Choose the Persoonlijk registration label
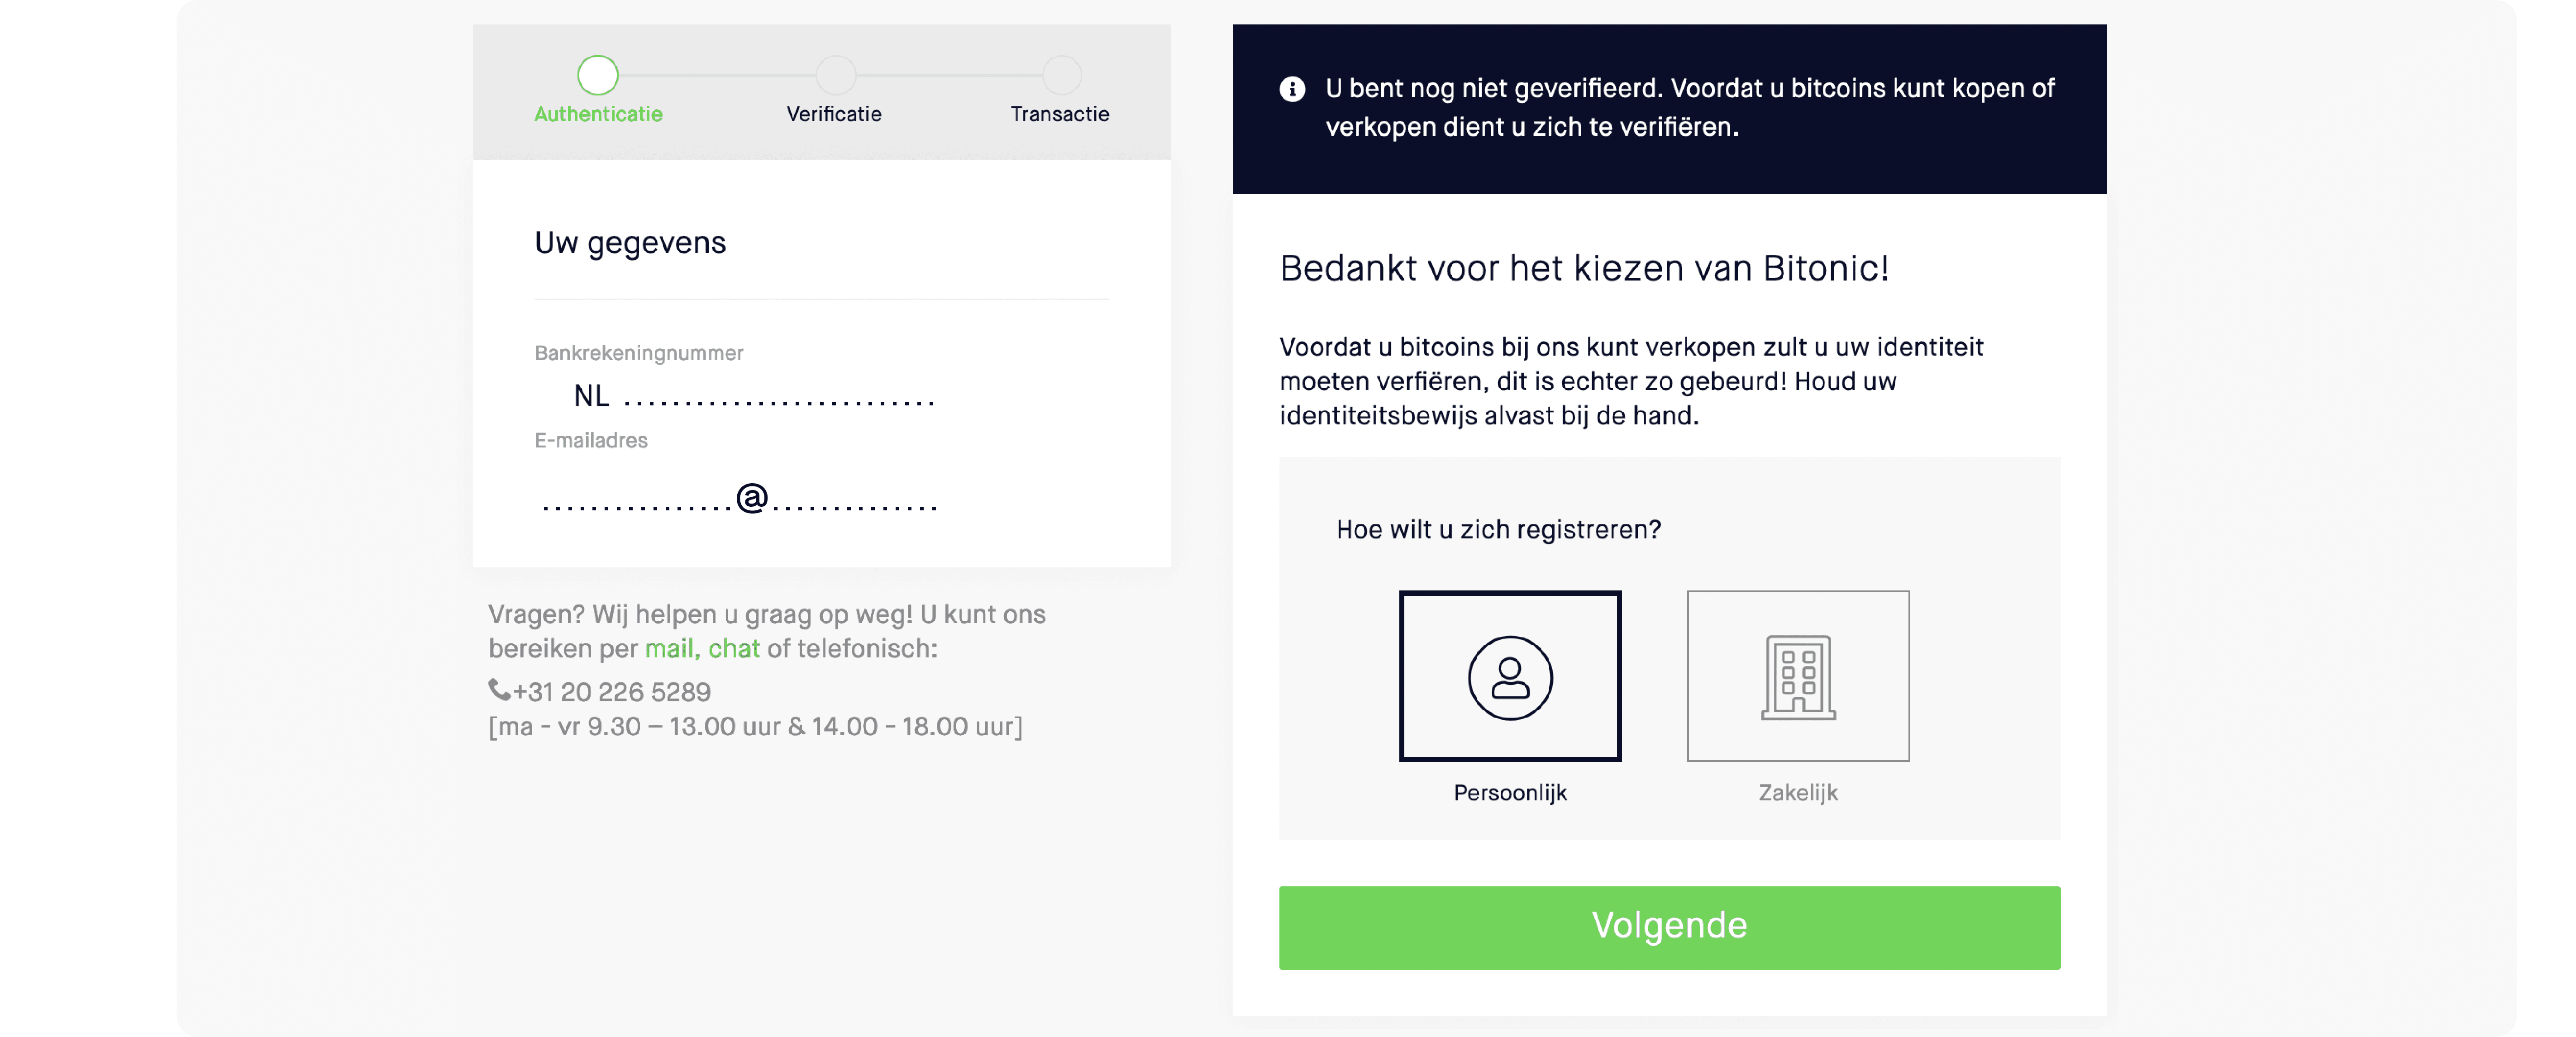The height and width of the screenshot is (1037, 2576). [1510, 793]
